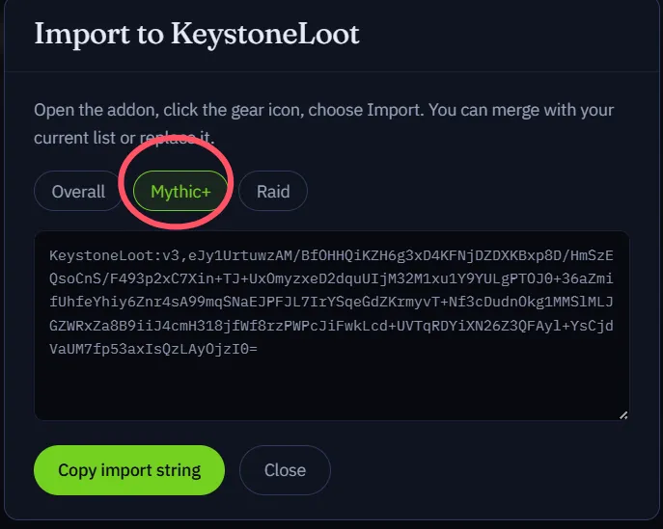Select the Overall filter pill

78,191
